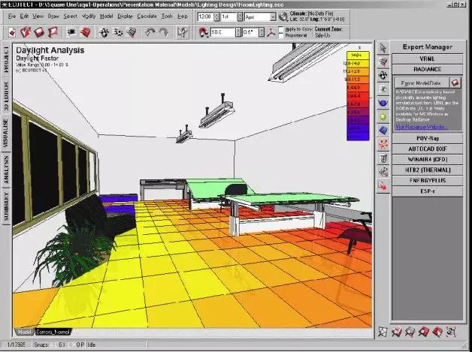The width and height of the screenshot is (472, 352).
Task: Click the undo arrow toolbar icon
Action: coord(150,32)
